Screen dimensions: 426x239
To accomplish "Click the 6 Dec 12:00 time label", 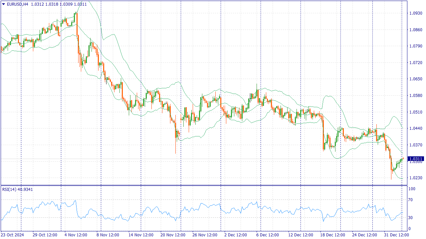I will pyautogui.click(x=267, y=235).
